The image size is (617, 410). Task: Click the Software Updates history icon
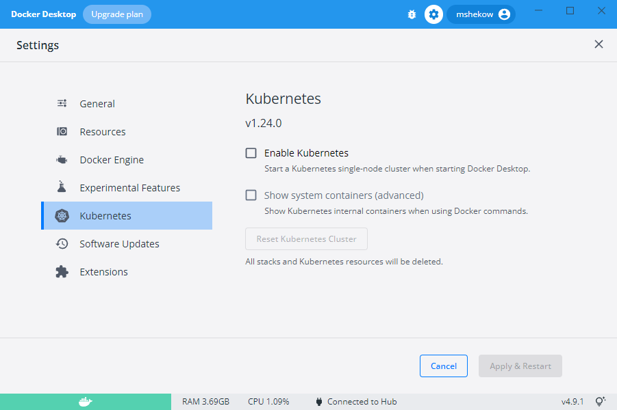(62, 244)
